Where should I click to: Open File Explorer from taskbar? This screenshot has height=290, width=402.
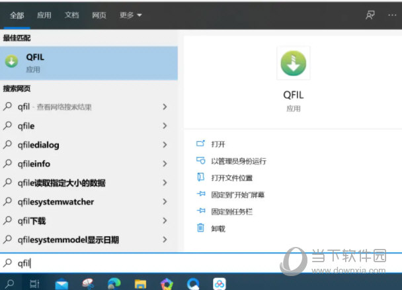(140, 284)
